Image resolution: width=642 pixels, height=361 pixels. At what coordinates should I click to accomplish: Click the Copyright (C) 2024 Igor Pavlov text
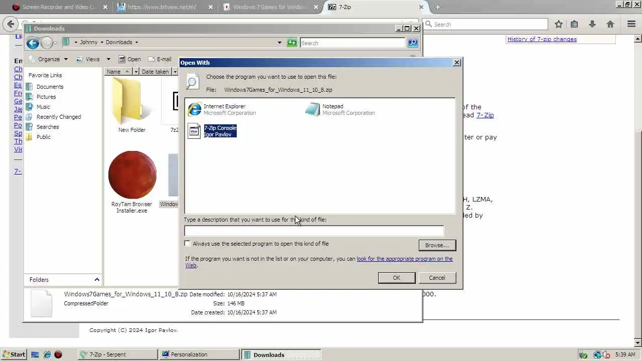click(133, 330)
